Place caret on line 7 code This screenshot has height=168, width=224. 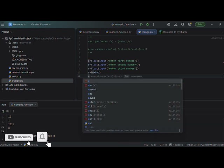[x=113, y=61]
